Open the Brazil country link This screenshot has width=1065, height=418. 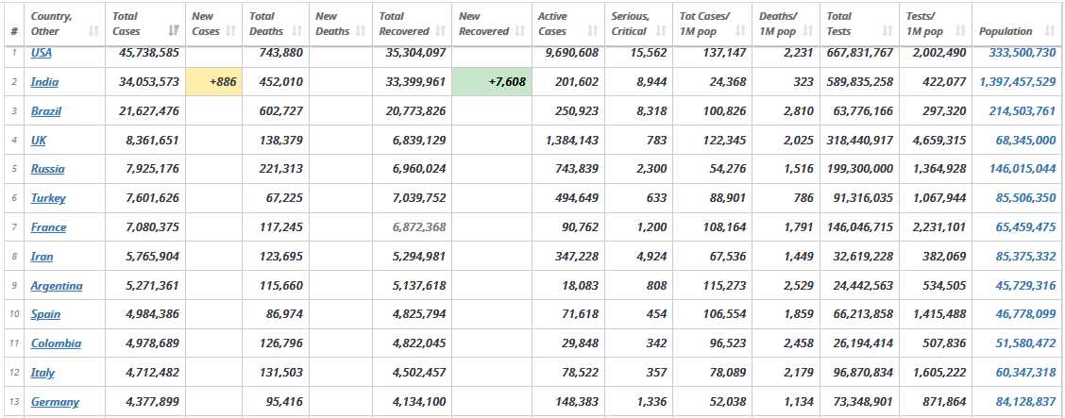[x=45, y=111]
